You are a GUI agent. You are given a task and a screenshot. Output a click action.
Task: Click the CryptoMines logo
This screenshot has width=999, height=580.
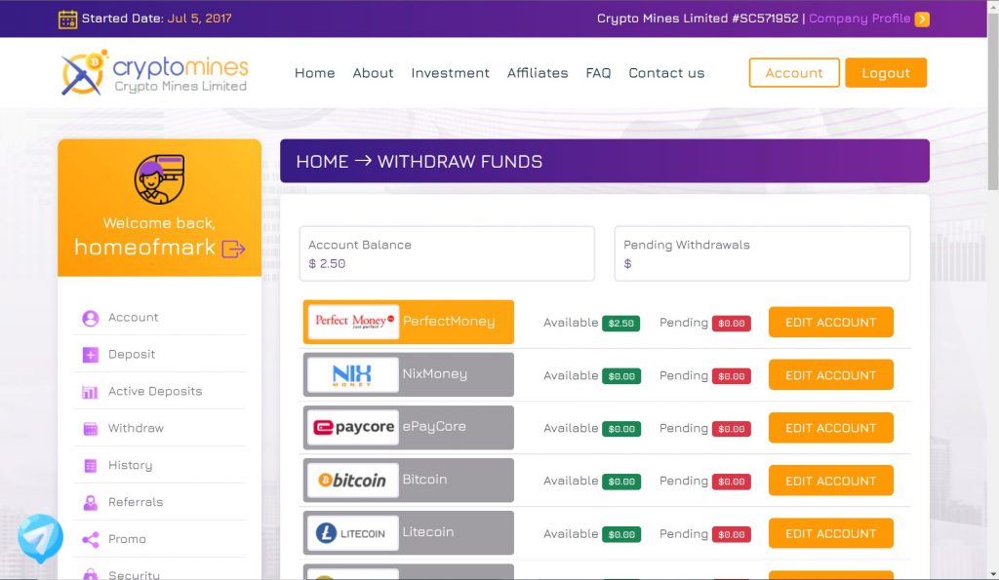click(x=153, y=71)
